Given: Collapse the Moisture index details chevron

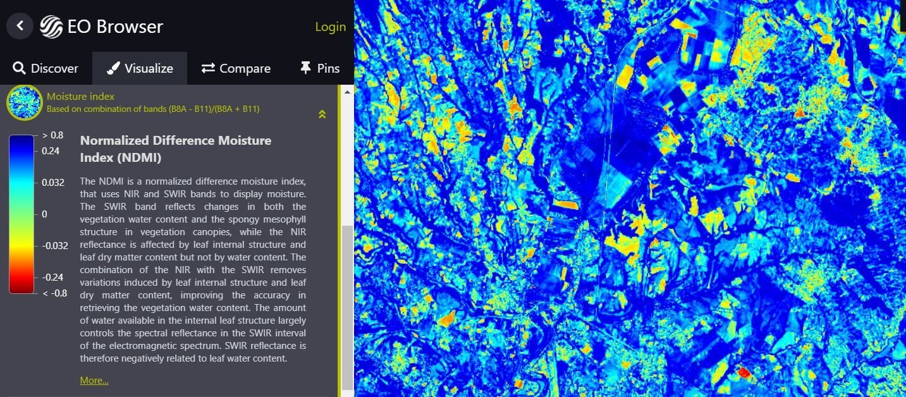Looking at the screenshot, I should 322,114.
